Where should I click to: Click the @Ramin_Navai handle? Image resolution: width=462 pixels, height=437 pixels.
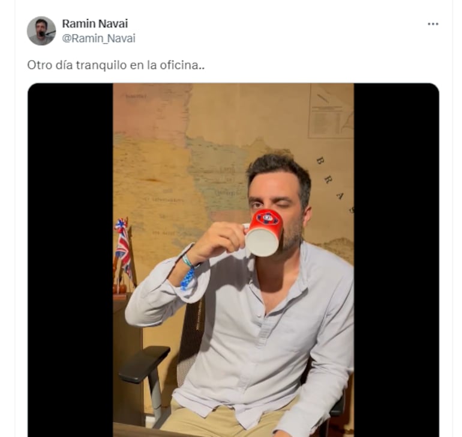tap(98, 38)
